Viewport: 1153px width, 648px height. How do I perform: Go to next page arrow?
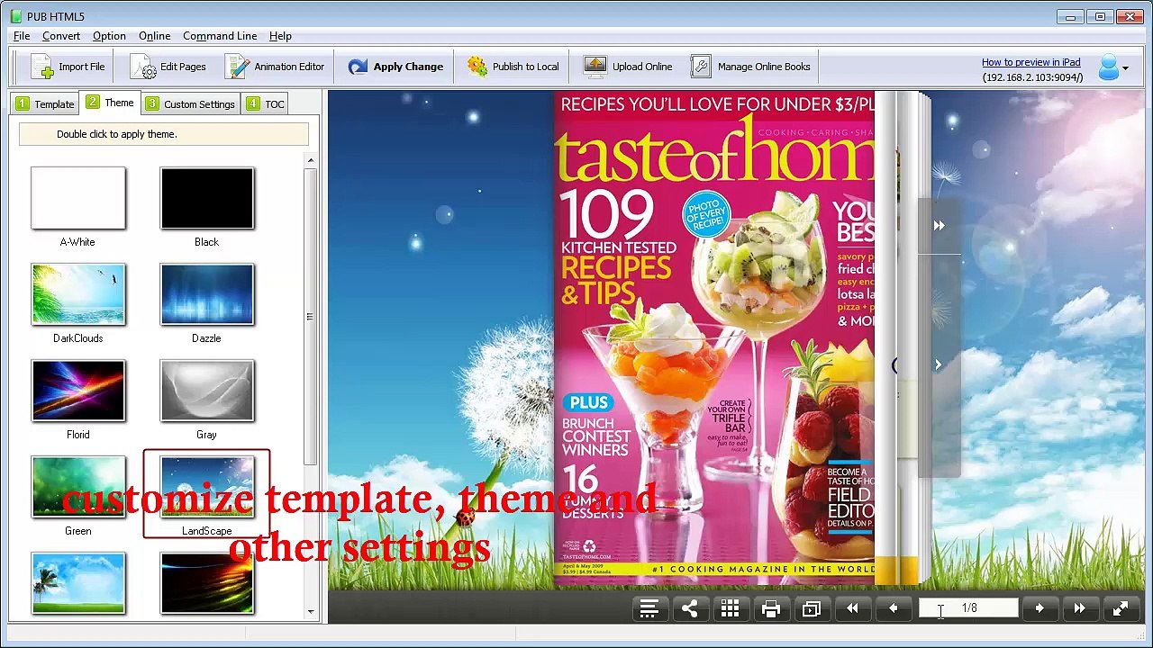[1040, 609]
